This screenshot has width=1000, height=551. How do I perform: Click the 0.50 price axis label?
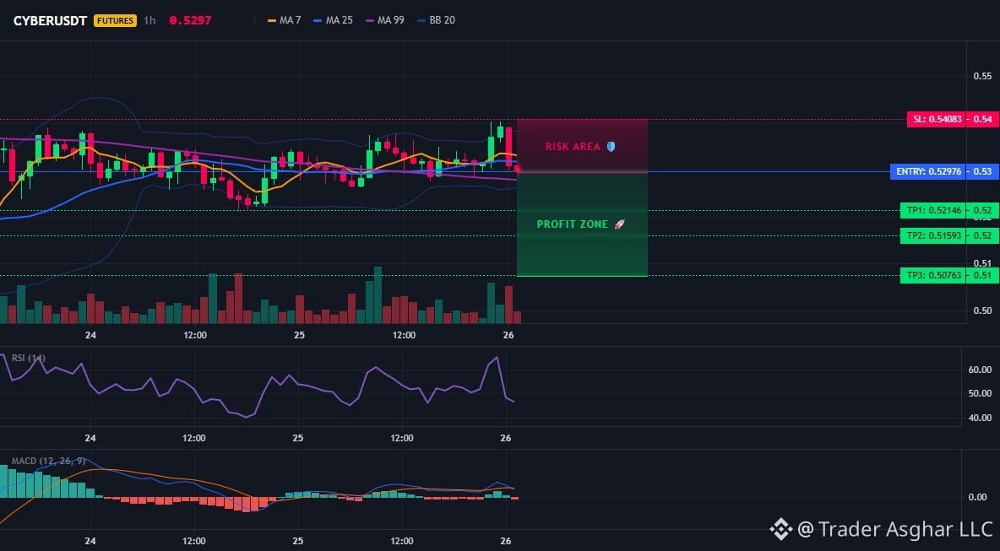(982, 311)
